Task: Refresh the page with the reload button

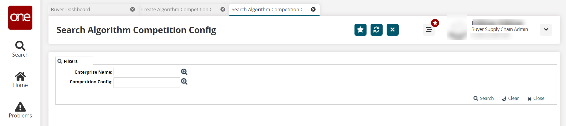Action: point(376,30)
